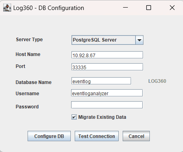Image resolution: width=183 pixels, height=152 pixels.
Task: Close the DB Configuration window
Action: 172,8
